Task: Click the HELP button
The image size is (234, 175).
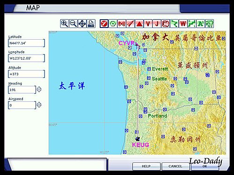Action: tap(146, 166)
